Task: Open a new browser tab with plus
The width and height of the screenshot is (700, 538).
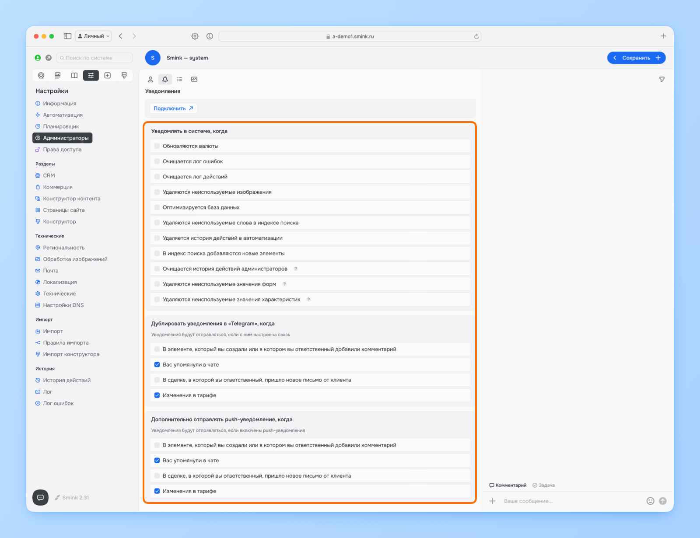Action: [x=663, y=36]
